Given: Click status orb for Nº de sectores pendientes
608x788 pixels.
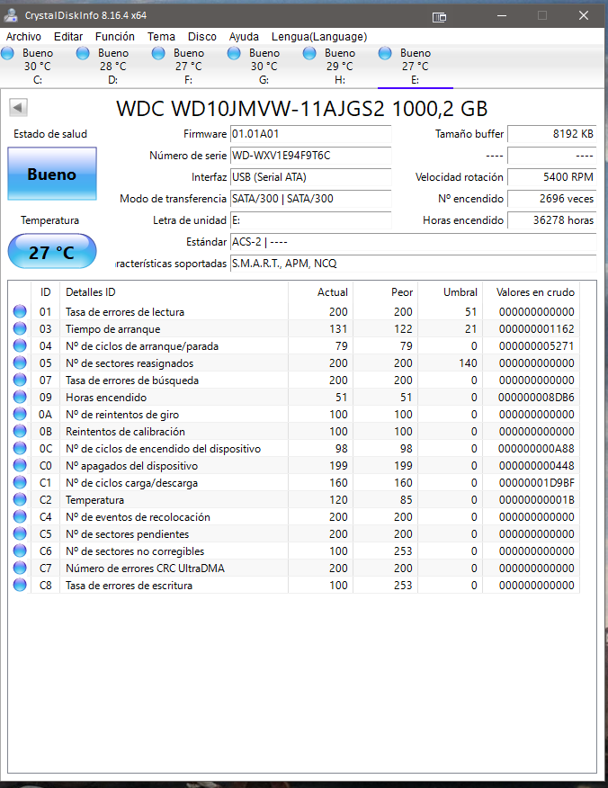Looking at the screenshot, I should (20, 533).
